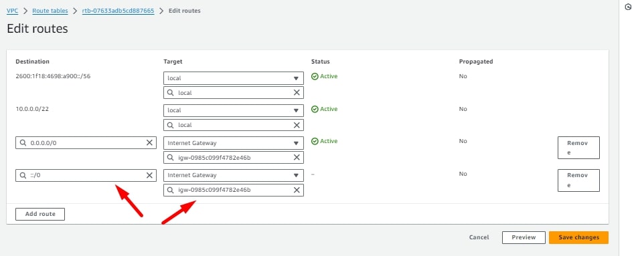Go to Route tables breadcrumb
The height and width of the screenshot is (256, 634).
pyautogui.click(x=50, y=11)
